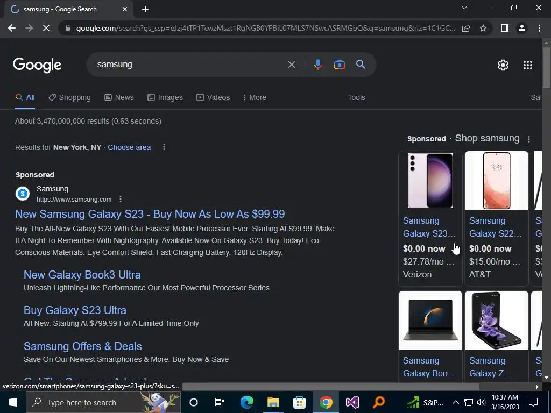
Task: Bookmark this page with star icon
Action: pyautogui.click(x=483, y=28)
